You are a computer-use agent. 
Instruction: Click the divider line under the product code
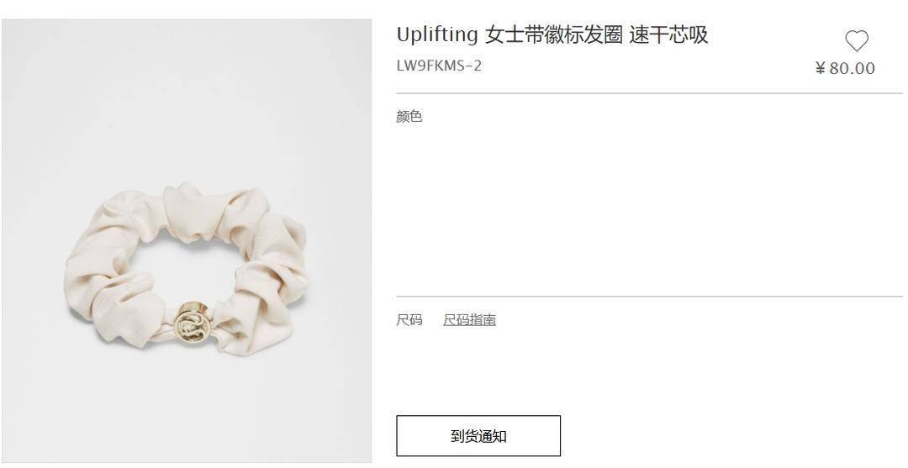click(x=649, y=93)
